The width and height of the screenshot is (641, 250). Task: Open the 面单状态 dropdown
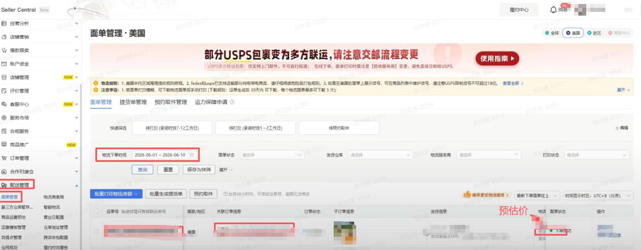(272, 155)
